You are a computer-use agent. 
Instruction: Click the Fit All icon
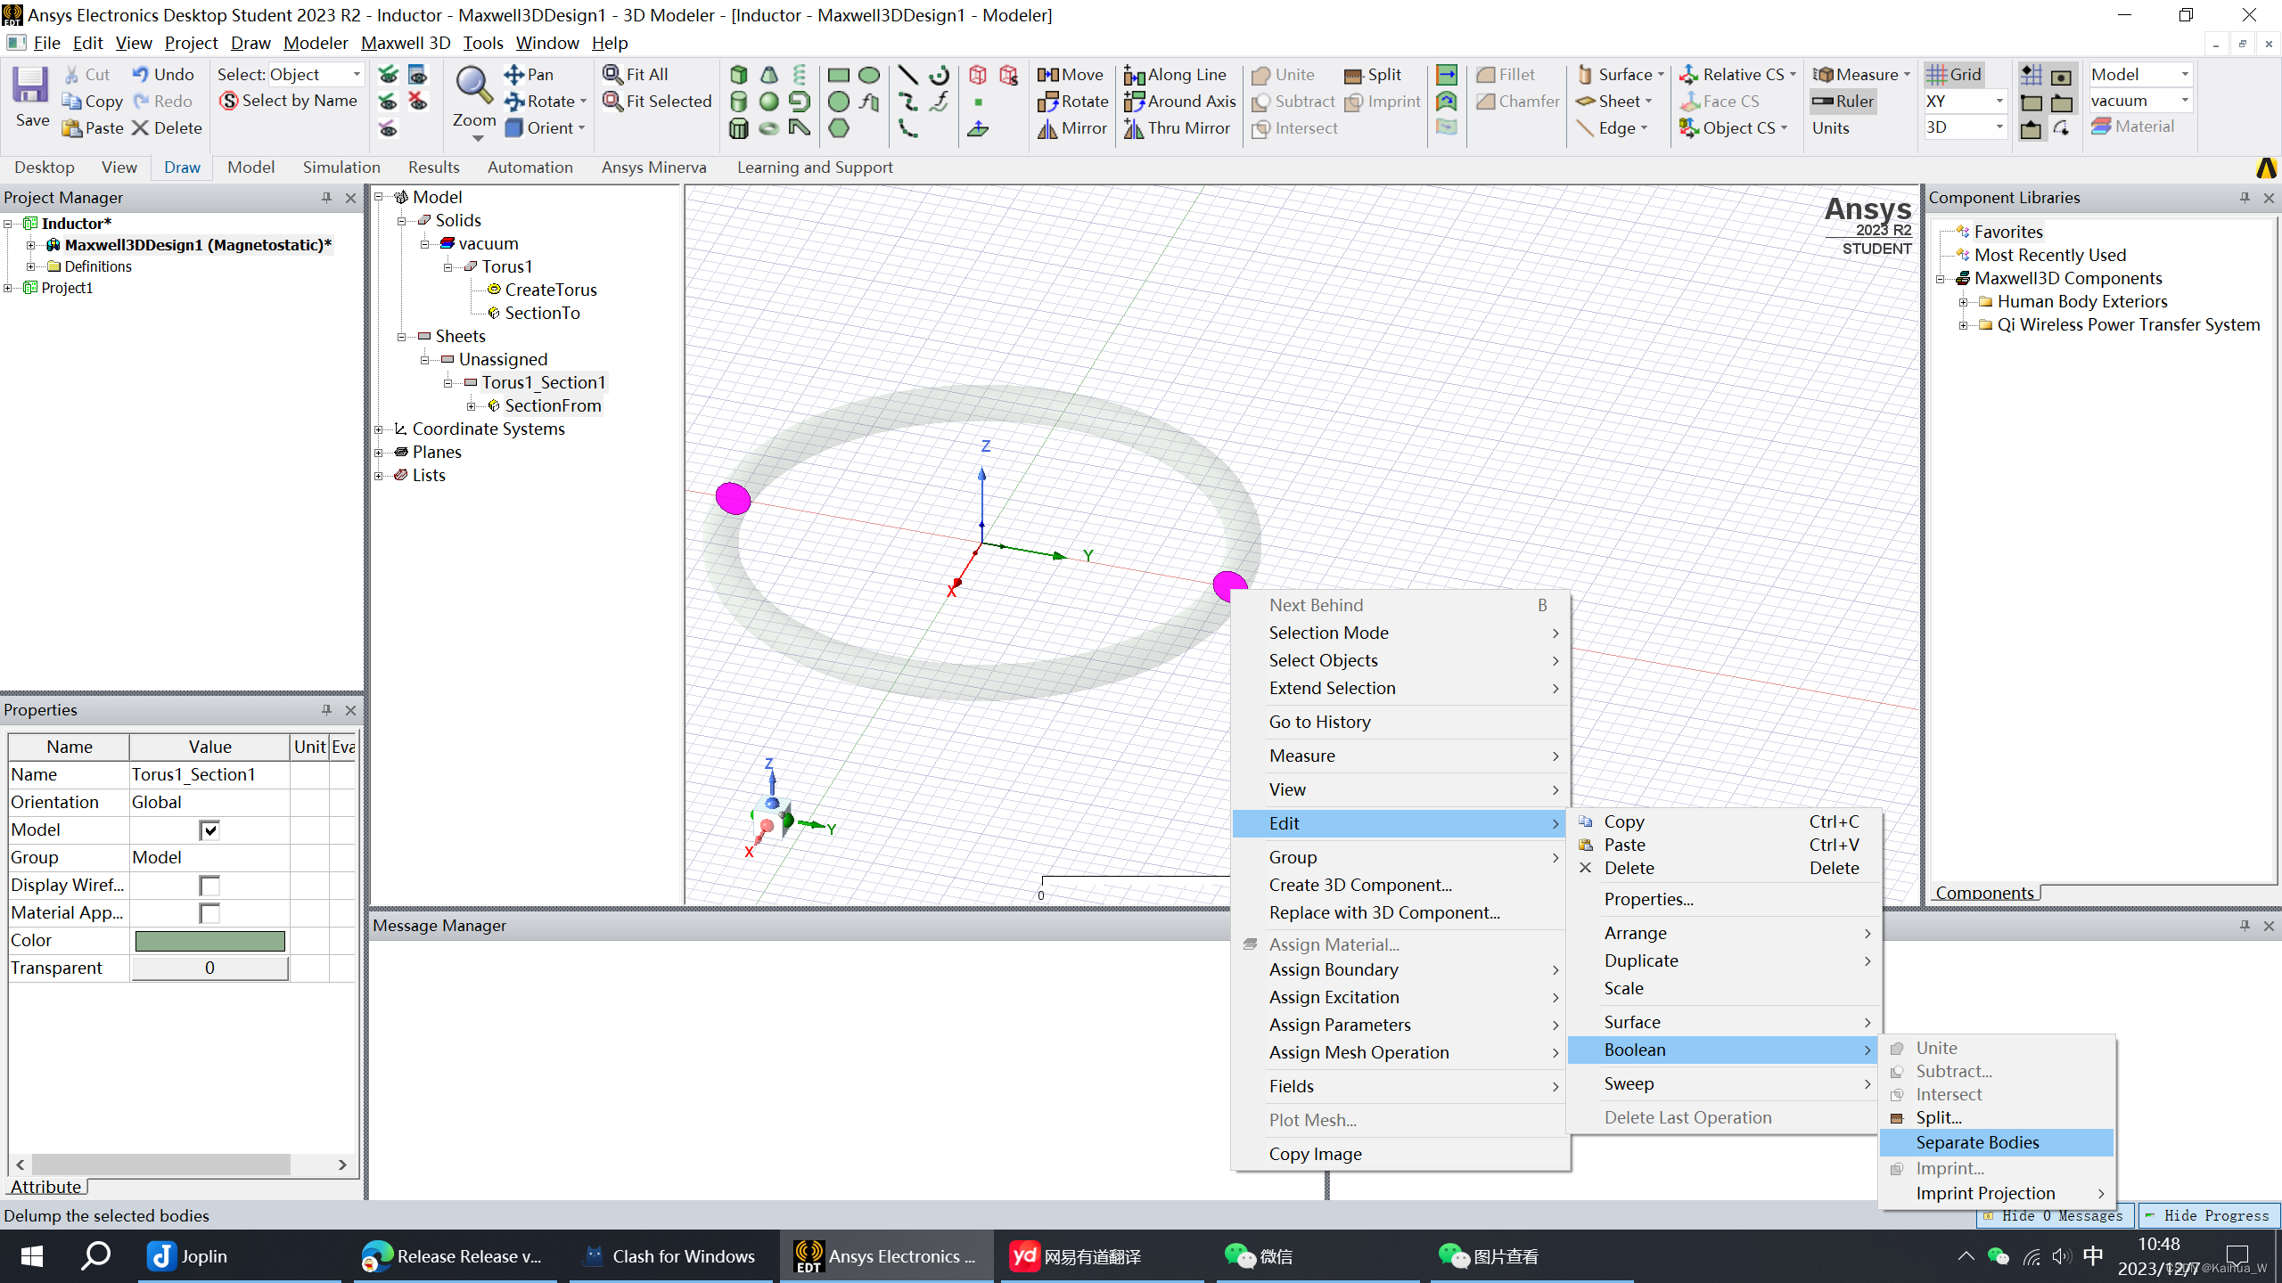(612, 75)
